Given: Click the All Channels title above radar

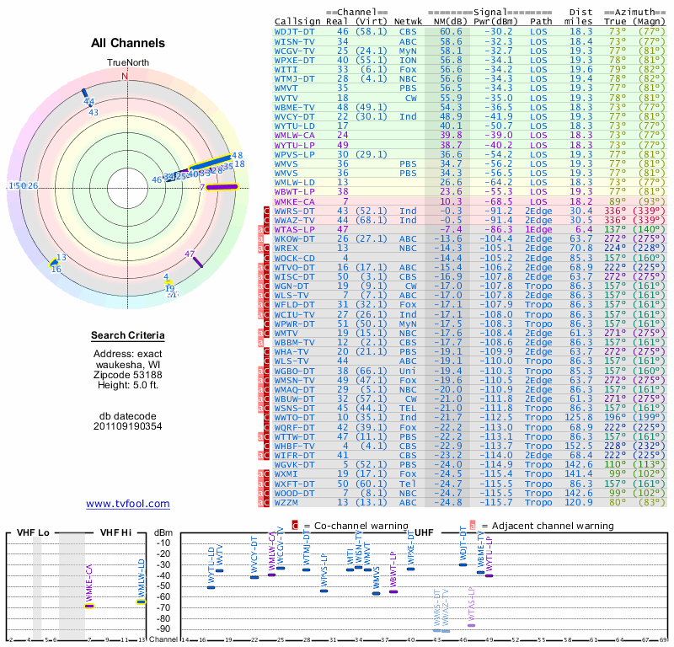Looking at the screenshot, I should pos(128,43).
